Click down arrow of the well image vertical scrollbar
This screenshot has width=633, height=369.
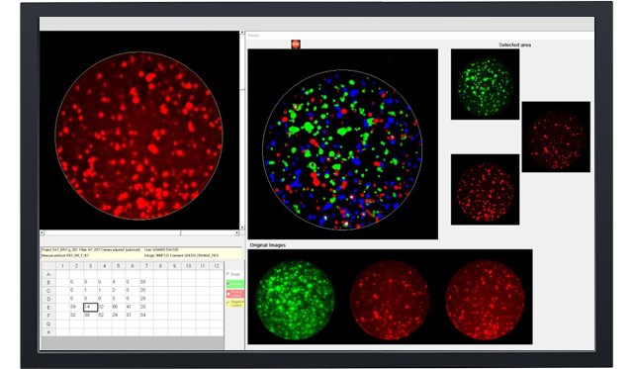(242, 228)
